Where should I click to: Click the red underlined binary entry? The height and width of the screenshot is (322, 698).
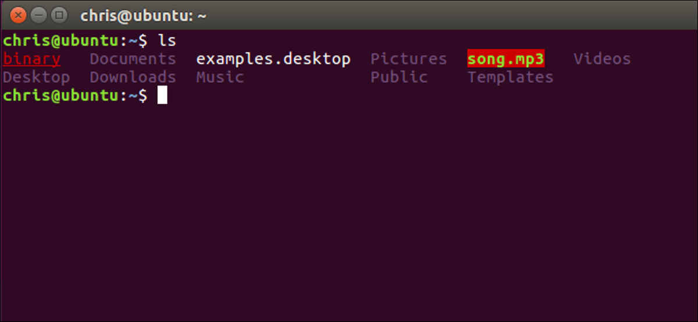31,59
